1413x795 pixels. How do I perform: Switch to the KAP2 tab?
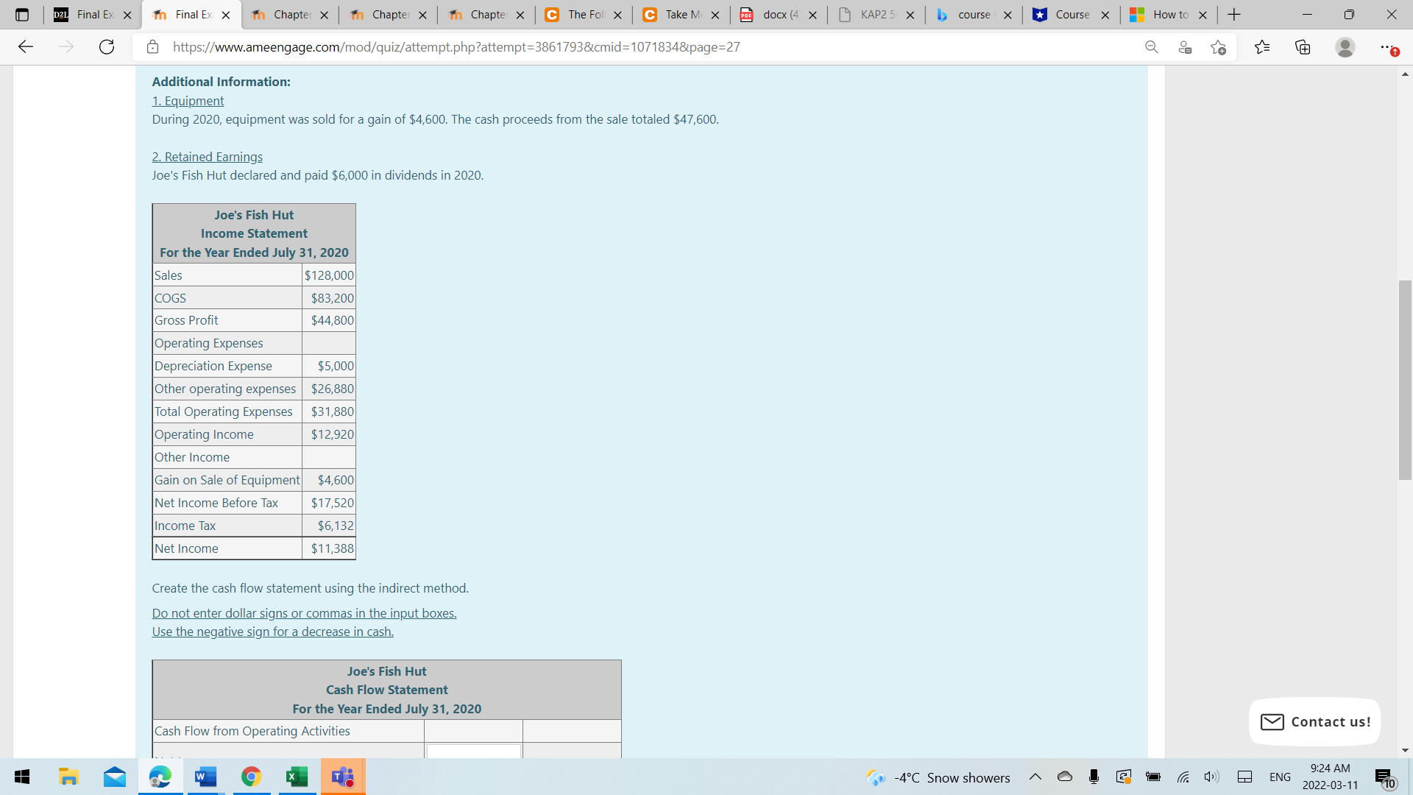tap(876, 15)
